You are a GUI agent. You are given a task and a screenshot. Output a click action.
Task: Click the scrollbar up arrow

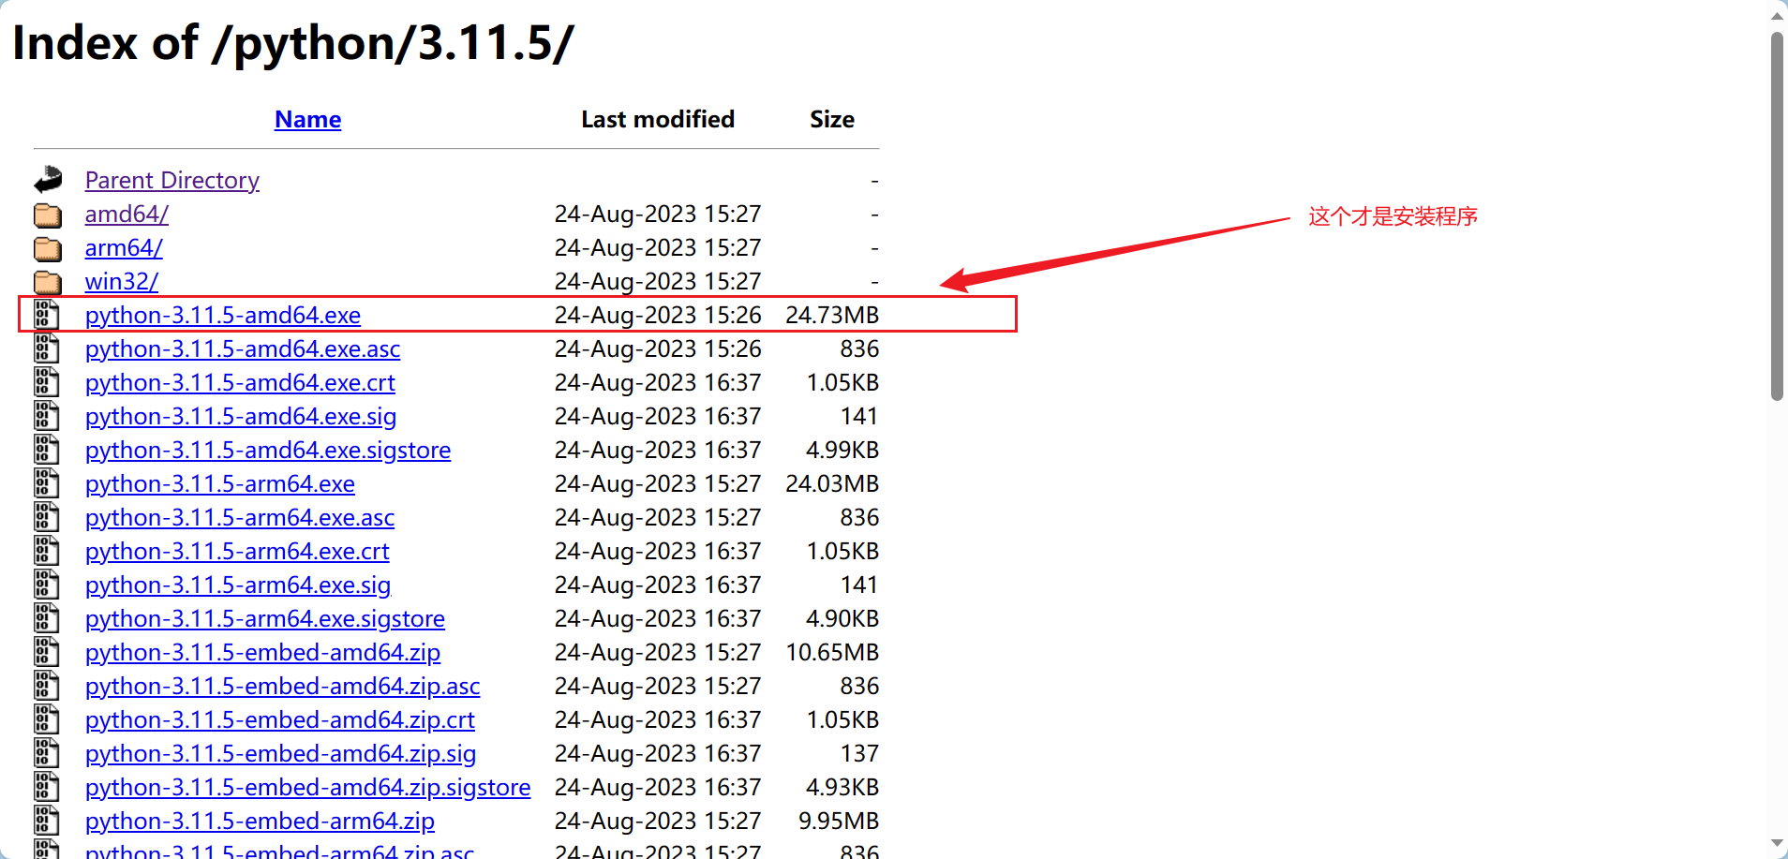click(1777, 15)
